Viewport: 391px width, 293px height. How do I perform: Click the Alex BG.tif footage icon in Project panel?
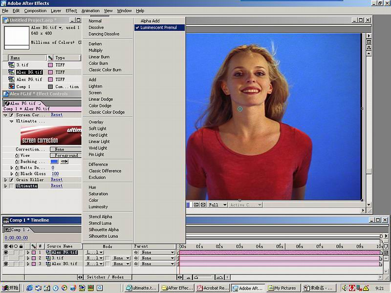click(x=11, y=72)
